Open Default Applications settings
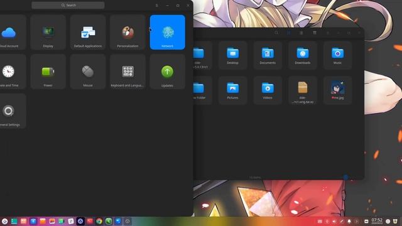Image resolution: width=402 pixels, height=226 pixels. tap(88, 32)
